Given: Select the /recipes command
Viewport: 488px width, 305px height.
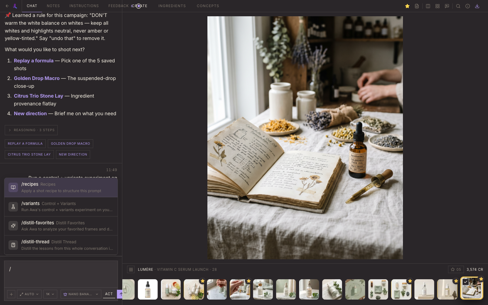Looking at the screenshot, I should click(61, 187).
